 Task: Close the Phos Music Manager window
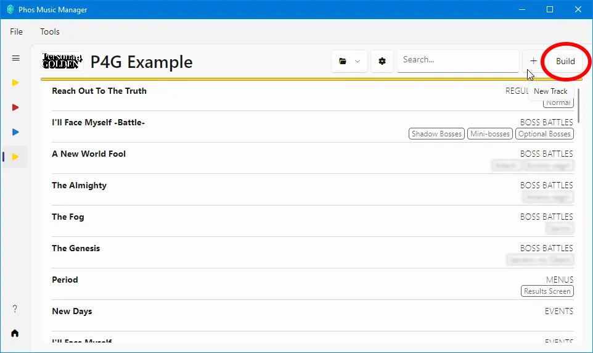pos(578,9)
